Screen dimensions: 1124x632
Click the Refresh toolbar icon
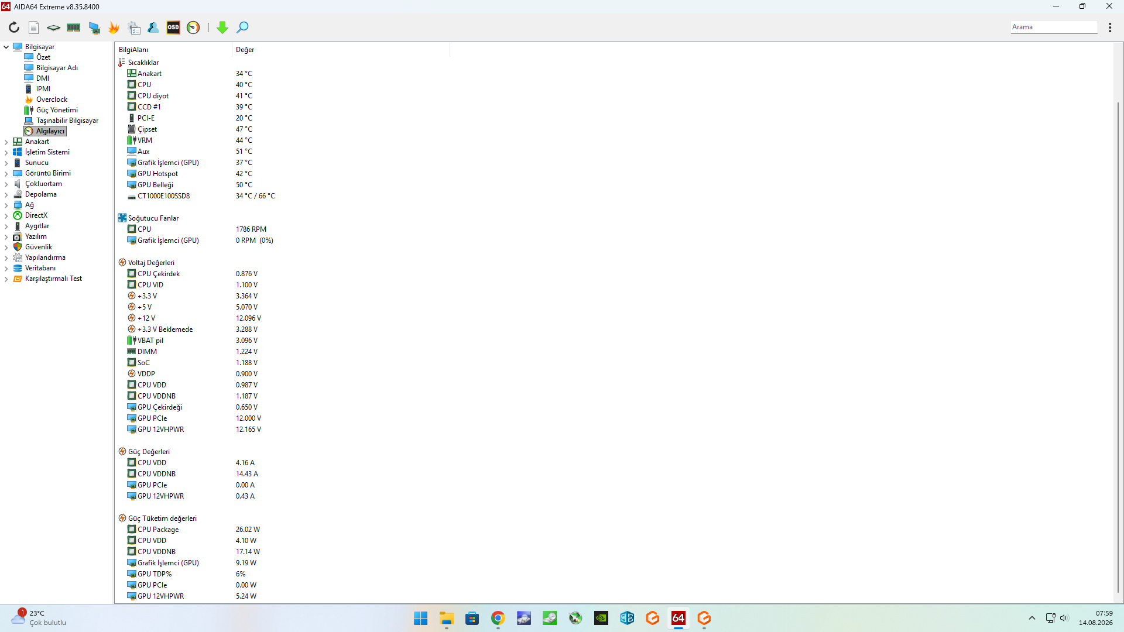coord(14,28)
